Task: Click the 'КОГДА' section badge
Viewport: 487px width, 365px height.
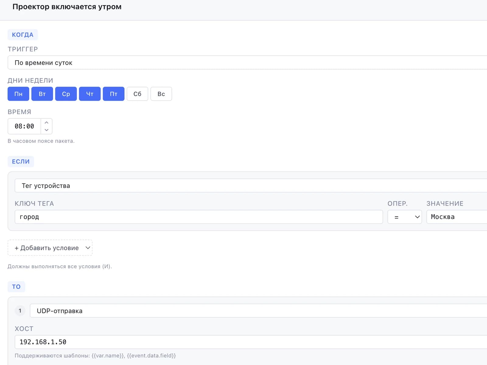Action: pyautogui.click(x=23, y=35)
